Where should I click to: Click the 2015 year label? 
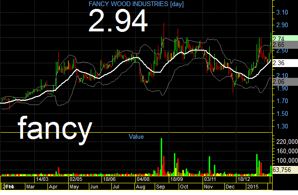click(253, 187)
